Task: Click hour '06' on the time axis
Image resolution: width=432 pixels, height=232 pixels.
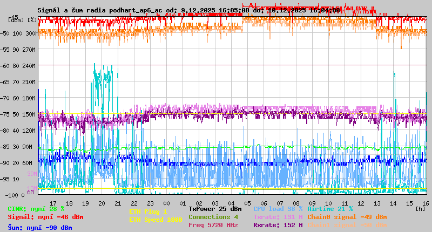Action: pos(264,203)
